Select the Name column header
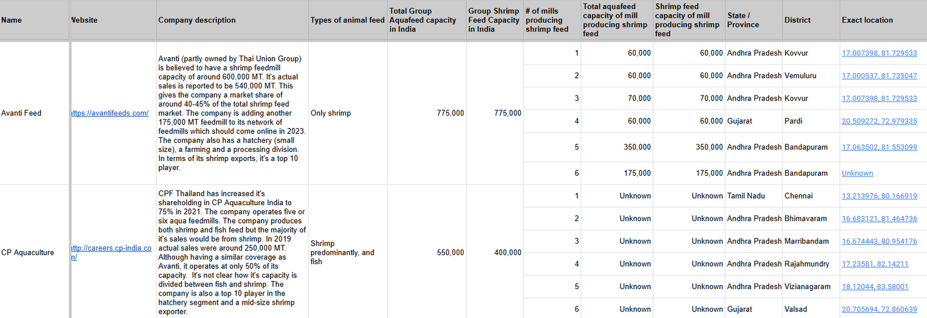 pyautogui.click(x=12, y=21)
